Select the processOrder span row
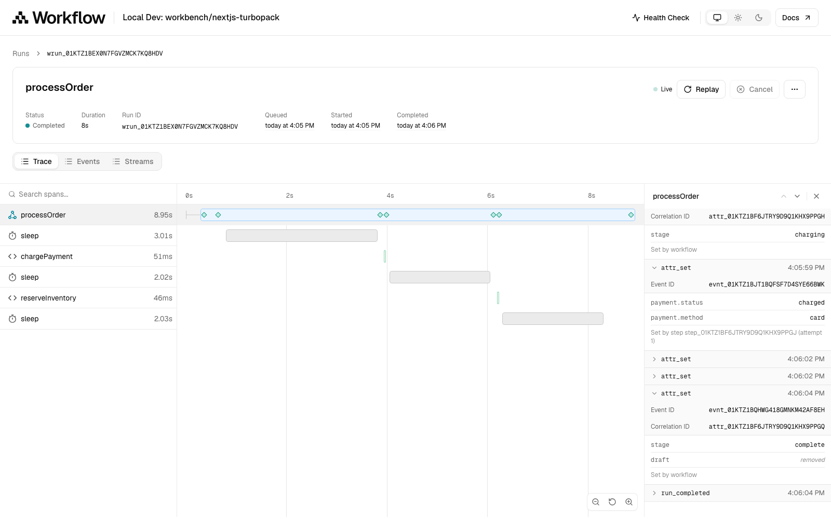The image size is (831, 519). 88,215
